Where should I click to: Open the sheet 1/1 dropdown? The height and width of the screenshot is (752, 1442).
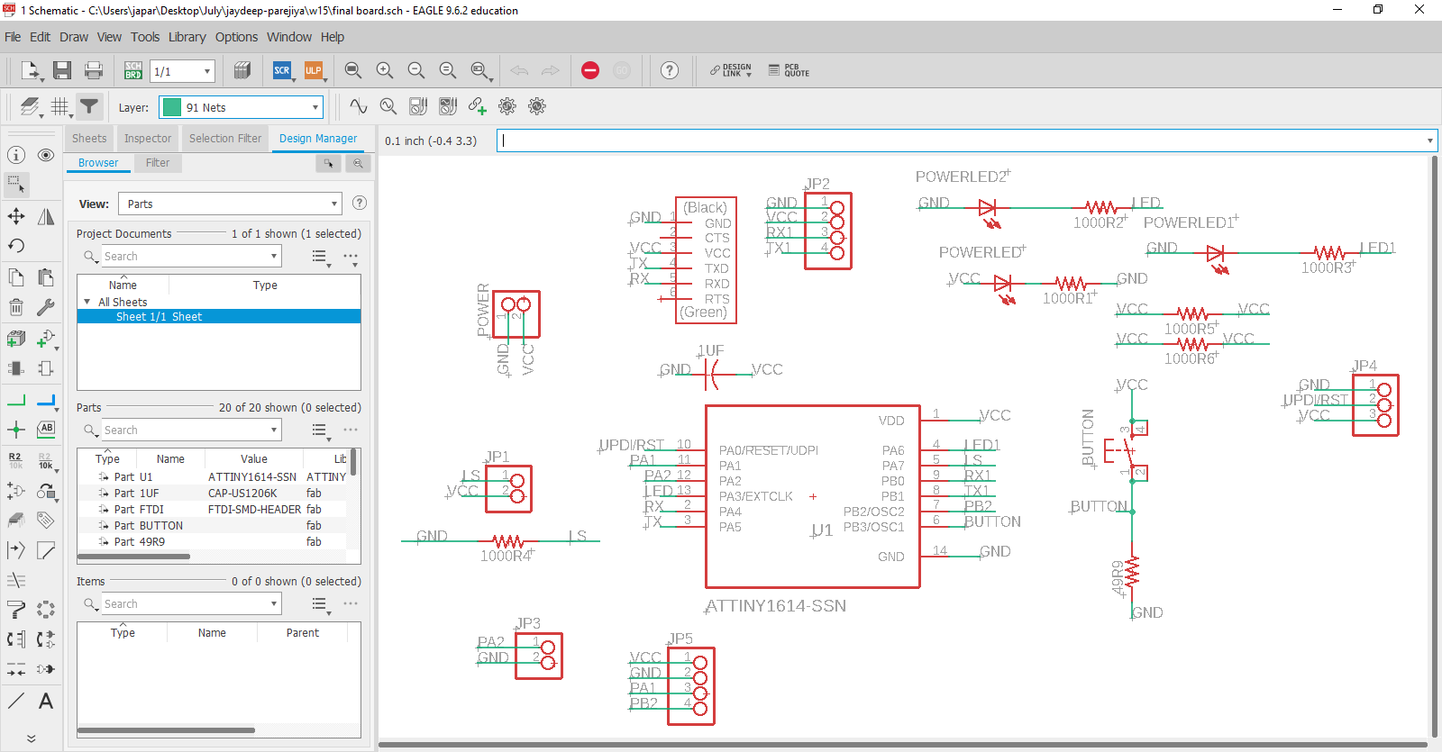[207, 71]
